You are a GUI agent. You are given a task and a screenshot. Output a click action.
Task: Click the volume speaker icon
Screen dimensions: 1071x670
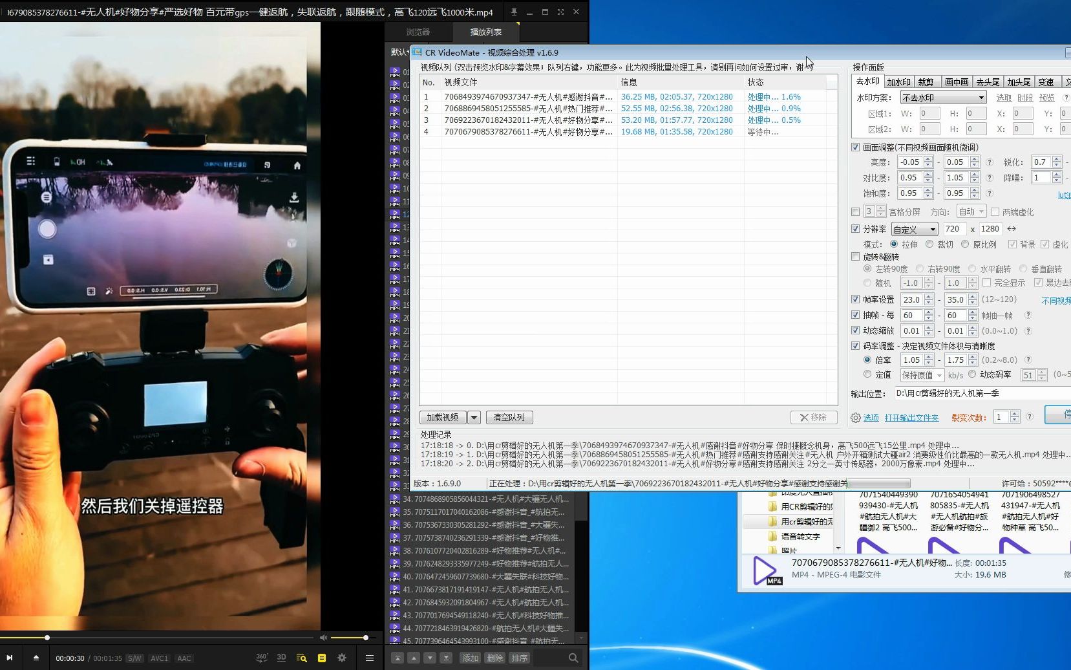coord(324,638)
